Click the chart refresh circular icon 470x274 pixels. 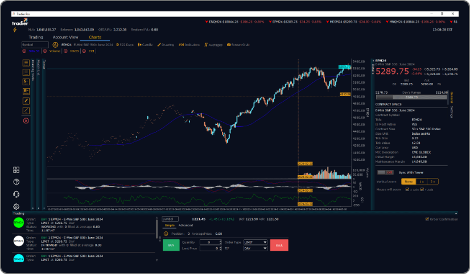[55, 44]
